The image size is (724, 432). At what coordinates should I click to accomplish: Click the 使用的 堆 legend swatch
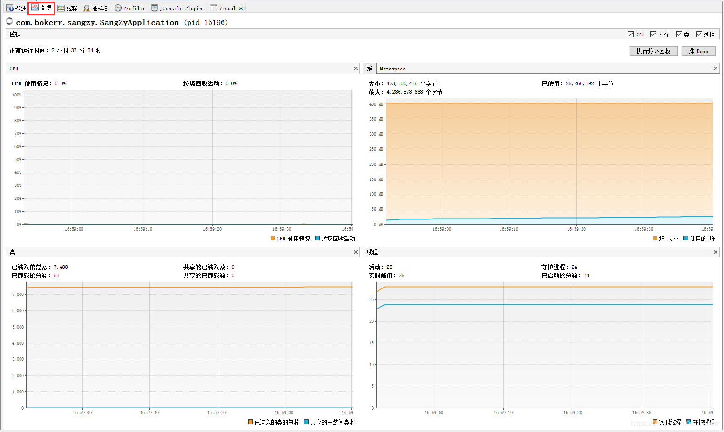point(686,238)
